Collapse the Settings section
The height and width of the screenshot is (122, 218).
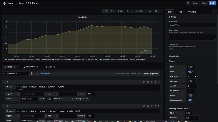point(172,17)
